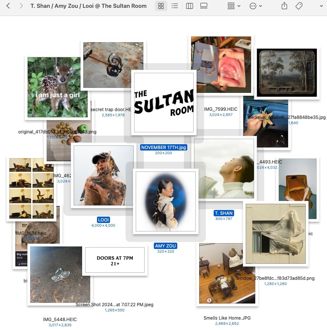Image resolution: width=327 pixels, height=330 pixels.
Task: Select THE SULTAN ROOM logo thumbnail
Action: click(x=163, y=102)
